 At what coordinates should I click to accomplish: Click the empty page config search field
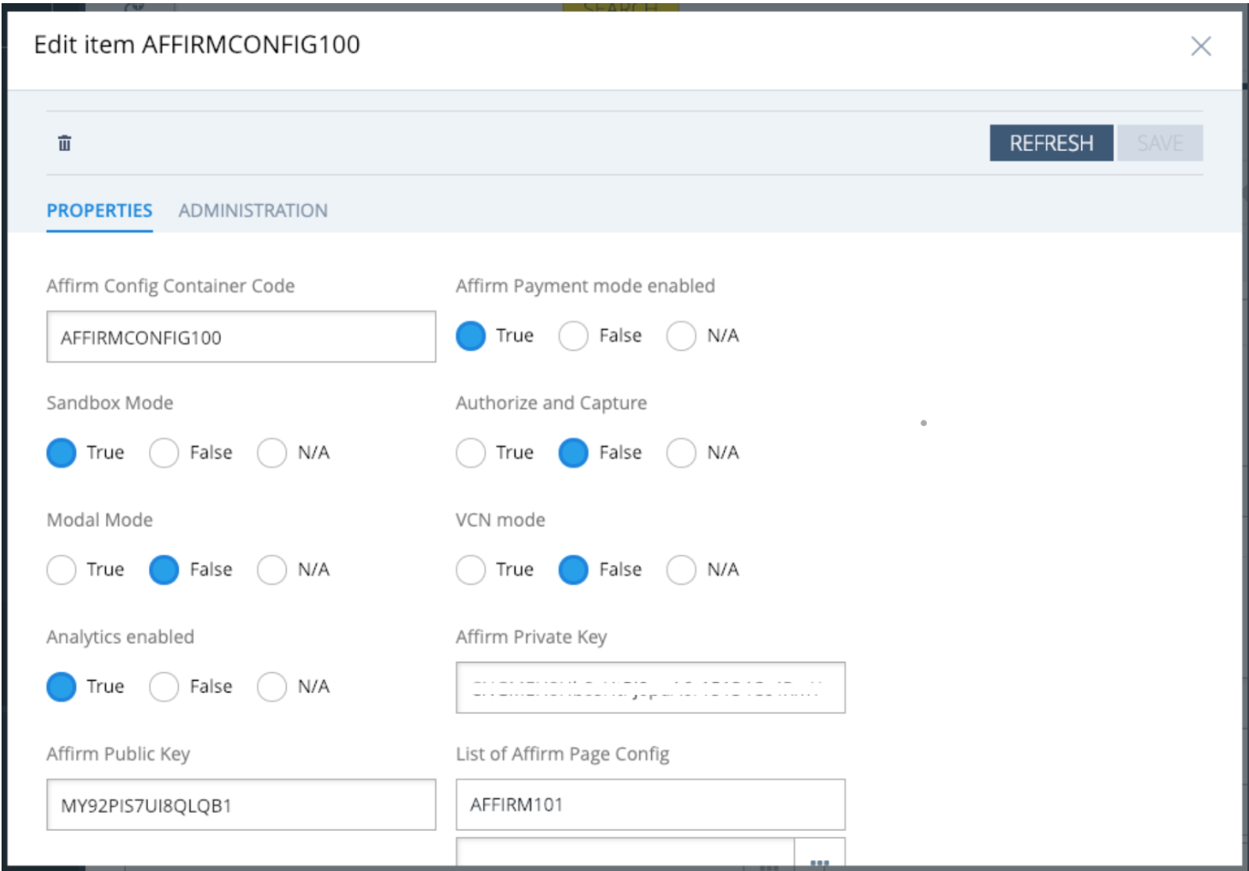625,854
